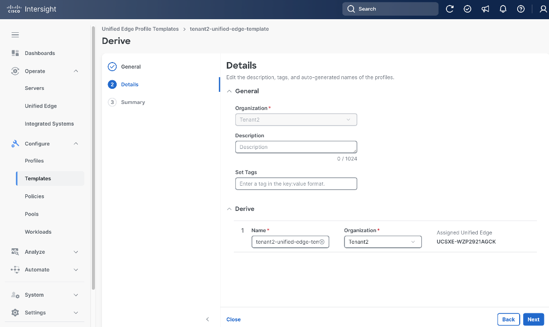Screen dimensions: 549x327
Task: Click the search magnifier icon
Action: (351, 9)
